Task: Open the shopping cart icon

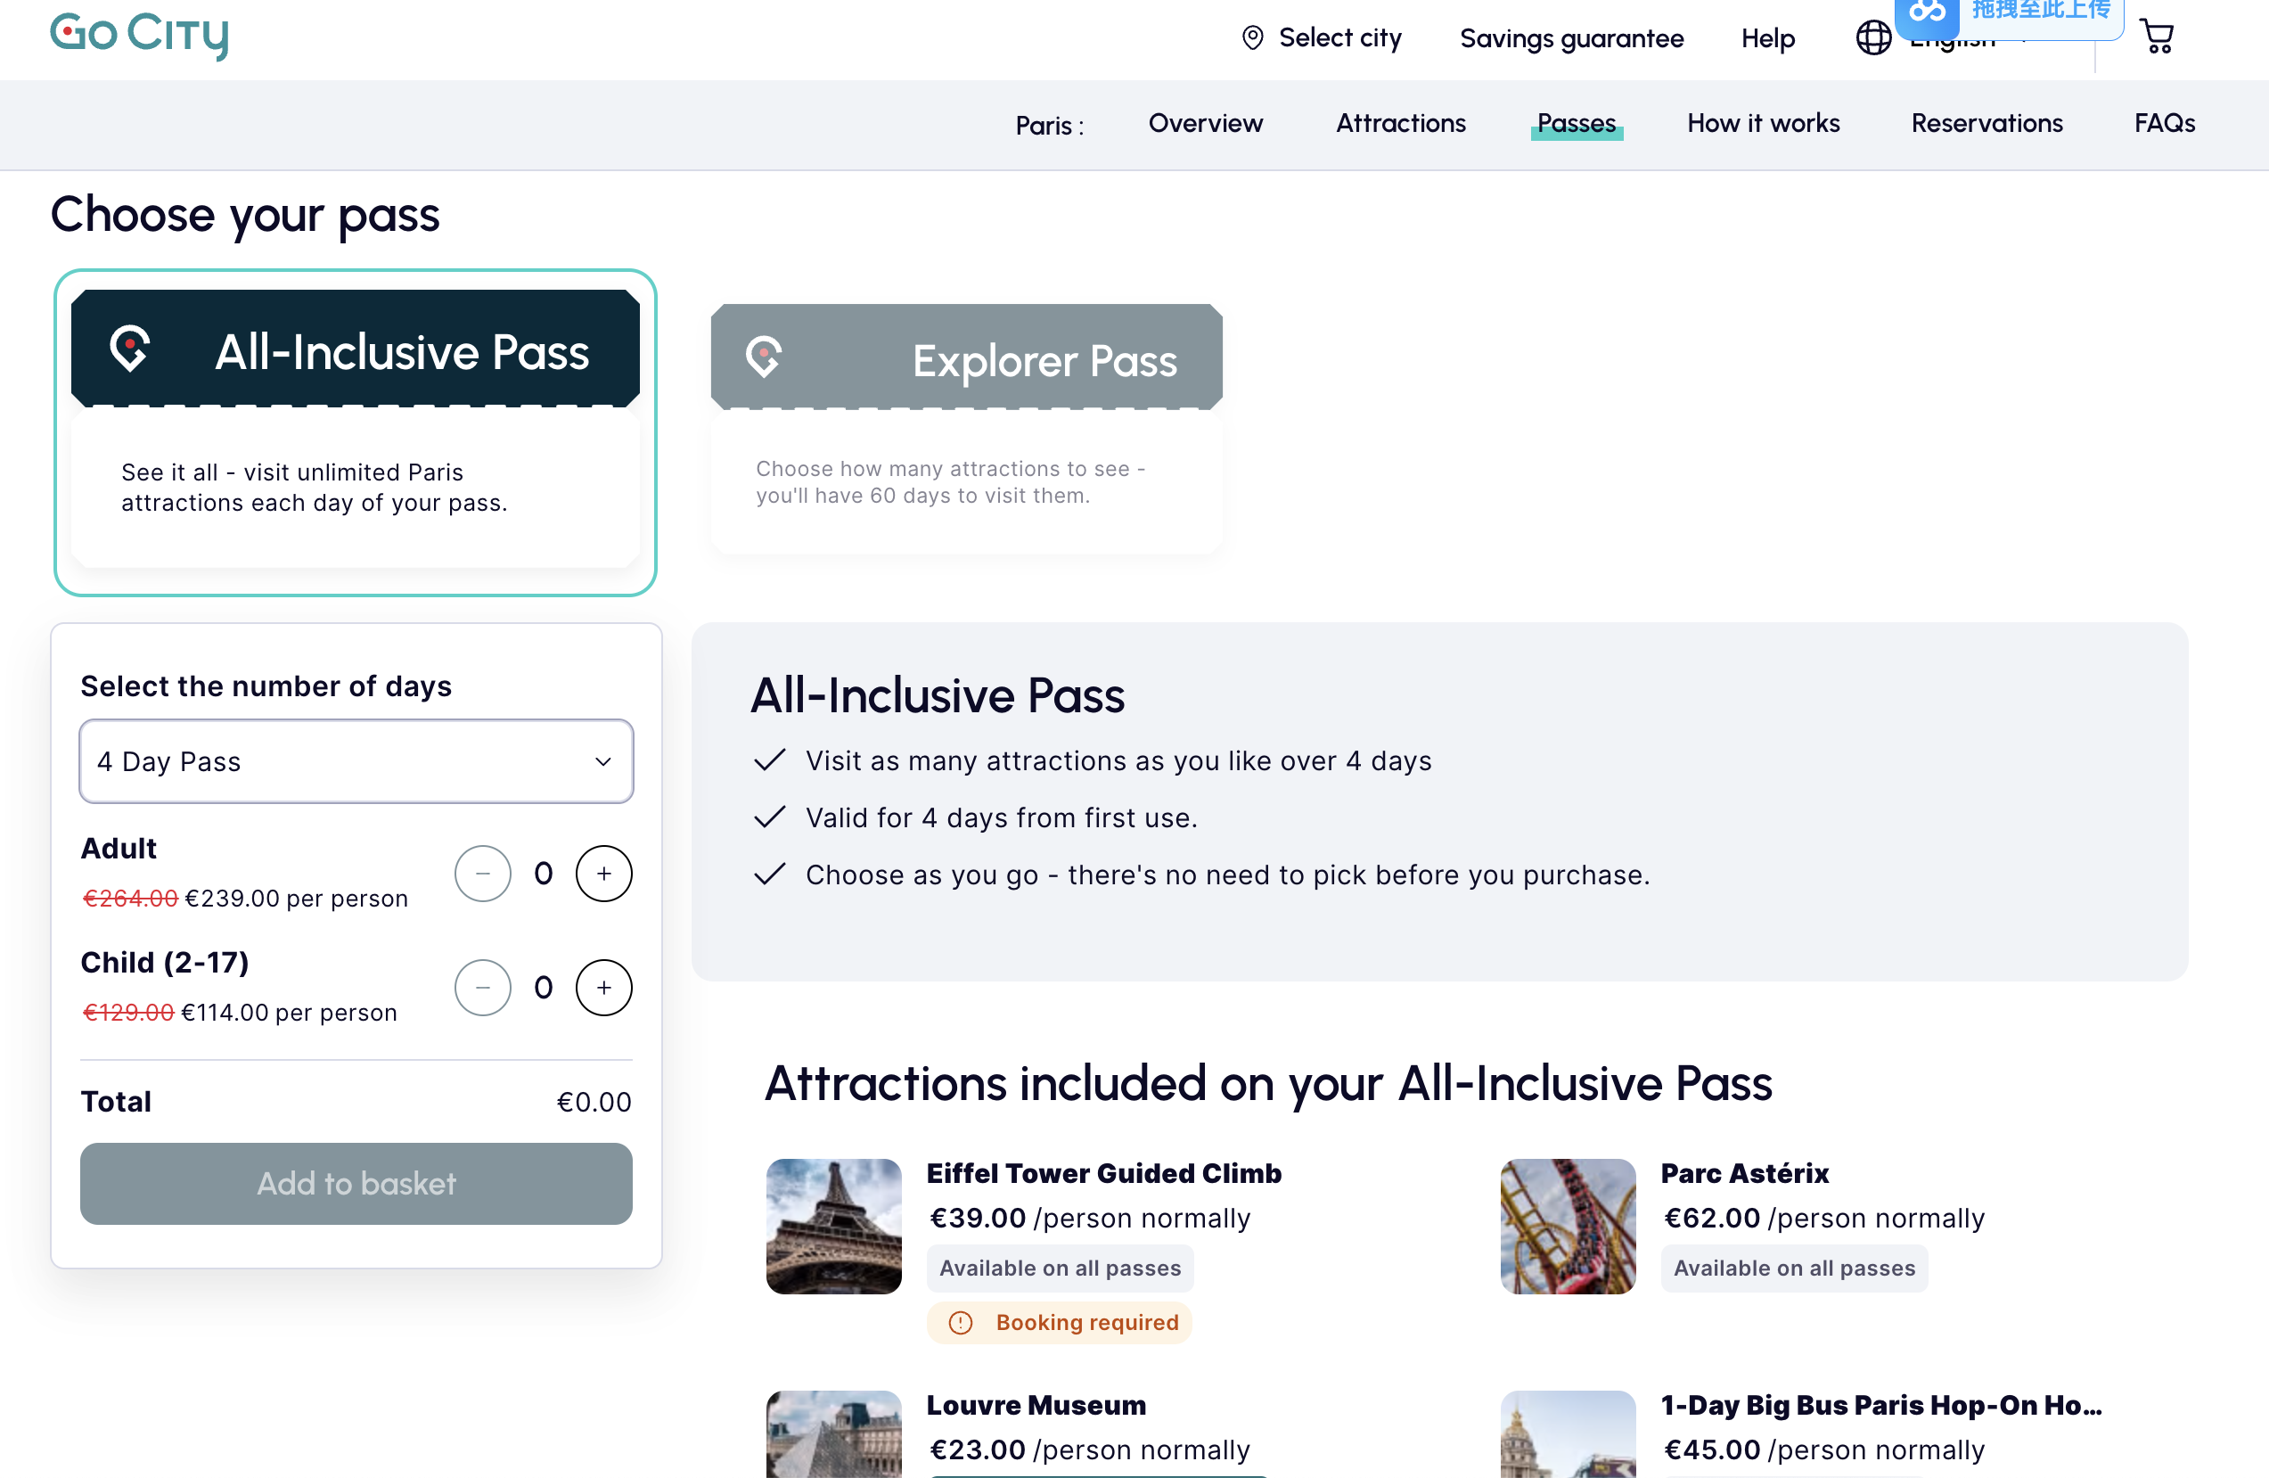Action: (x=2157, y=37)
